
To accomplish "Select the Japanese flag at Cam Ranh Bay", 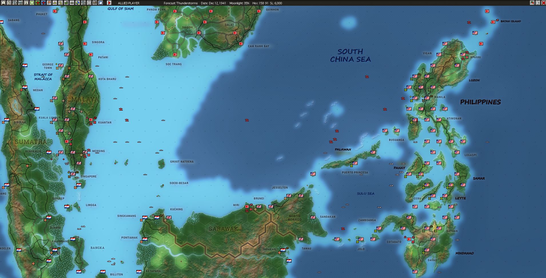I will click(241, 44).
